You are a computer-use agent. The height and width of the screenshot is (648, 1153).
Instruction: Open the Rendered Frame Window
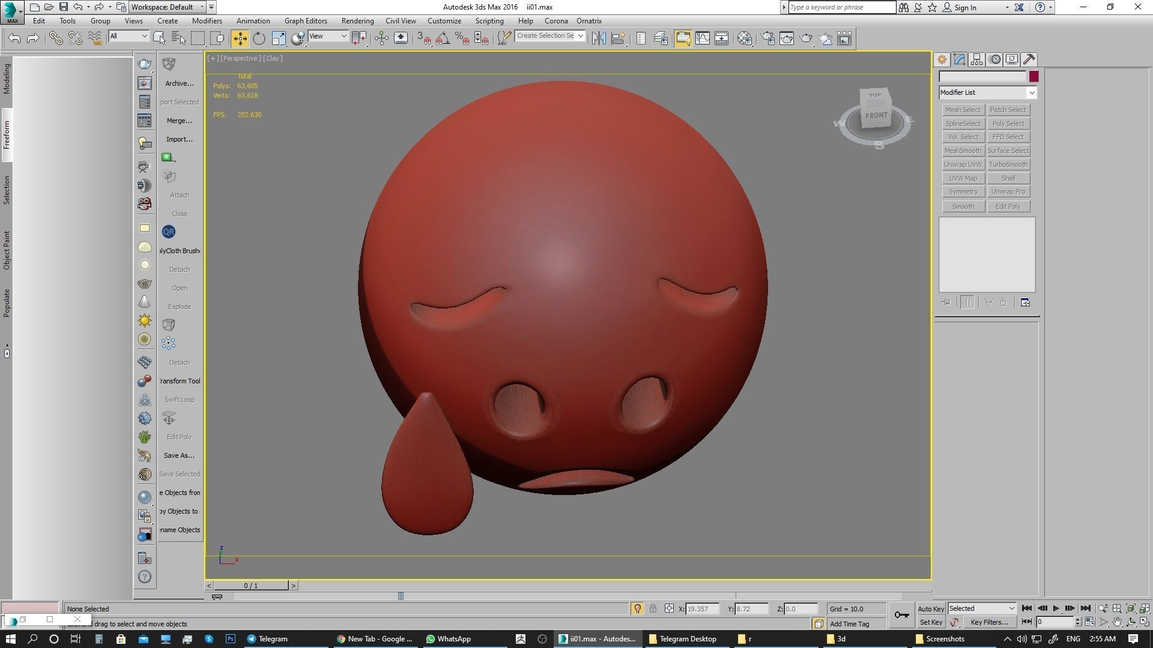point(787,38)
